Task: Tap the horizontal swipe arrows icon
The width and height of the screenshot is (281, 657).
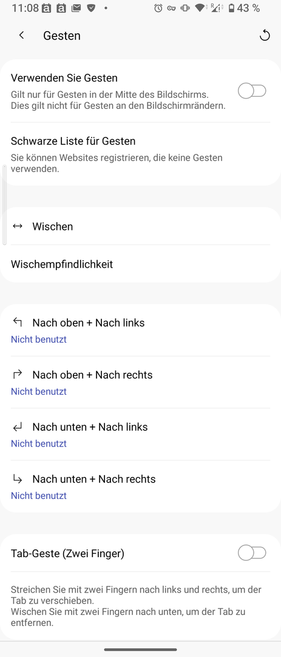Action: [17, 226]
